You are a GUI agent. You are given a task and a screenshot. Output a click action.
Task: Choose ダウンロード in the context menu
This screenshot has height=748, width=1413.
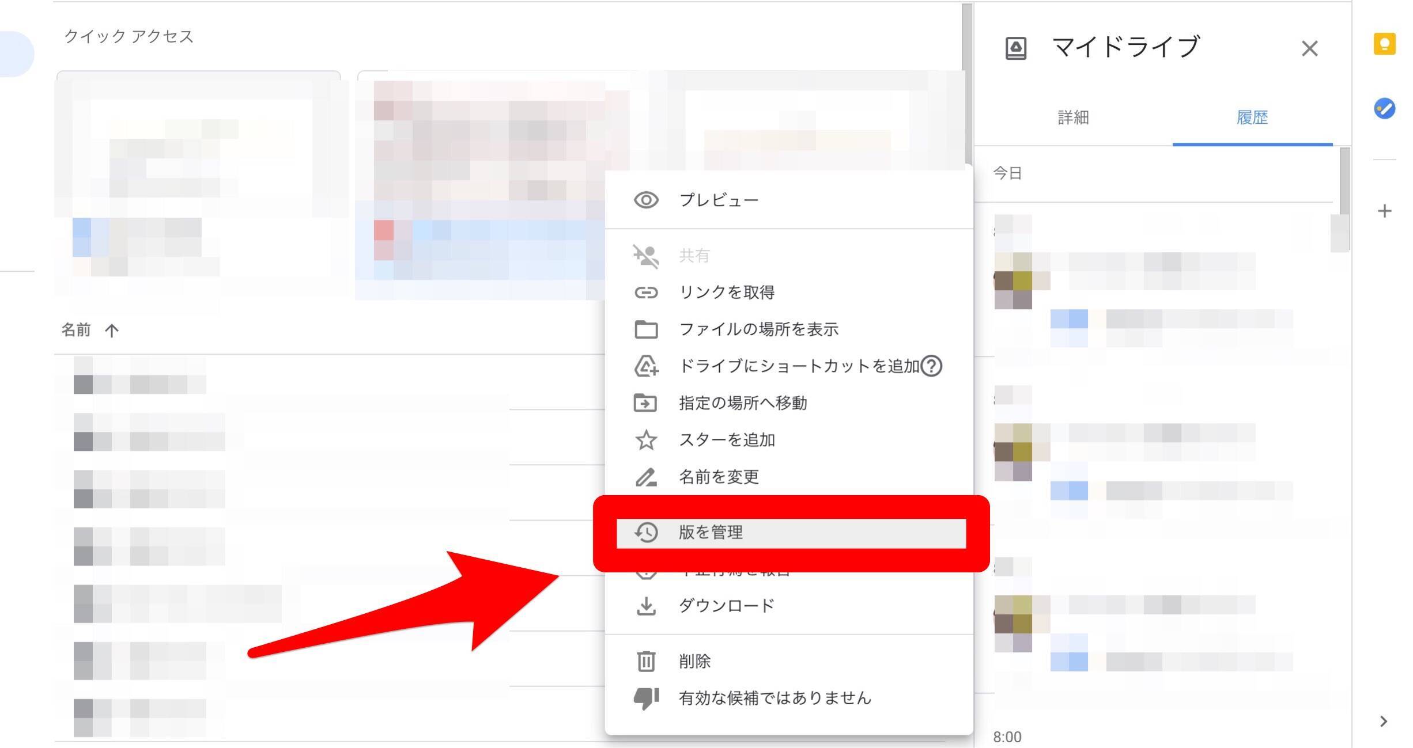[x=726, y=606]
